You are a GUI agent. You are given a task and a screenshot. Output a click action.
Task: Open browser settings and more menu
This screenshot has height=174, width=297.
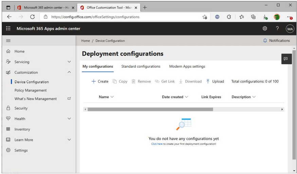pos(290,17)
